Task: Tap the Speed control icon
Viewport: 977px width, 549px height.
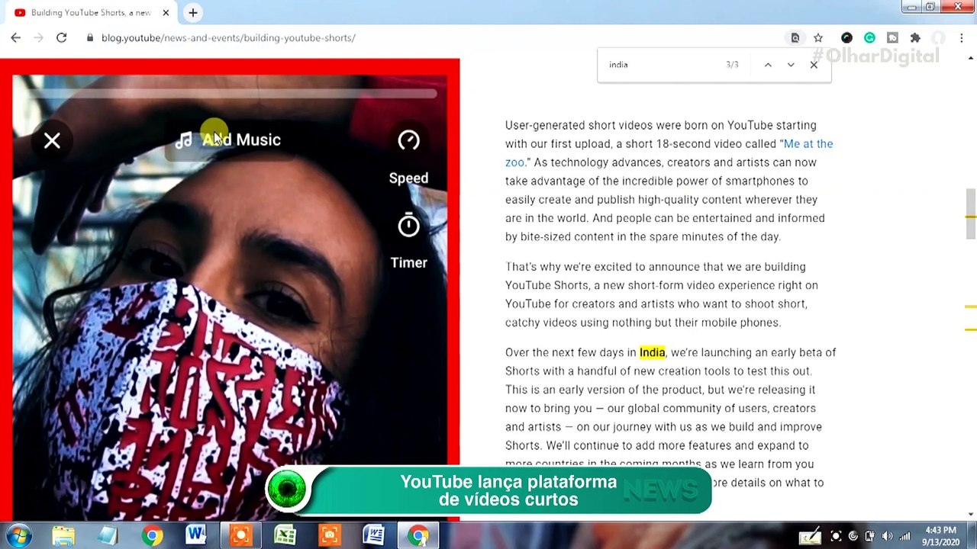Action: click(x=408, y=140)
